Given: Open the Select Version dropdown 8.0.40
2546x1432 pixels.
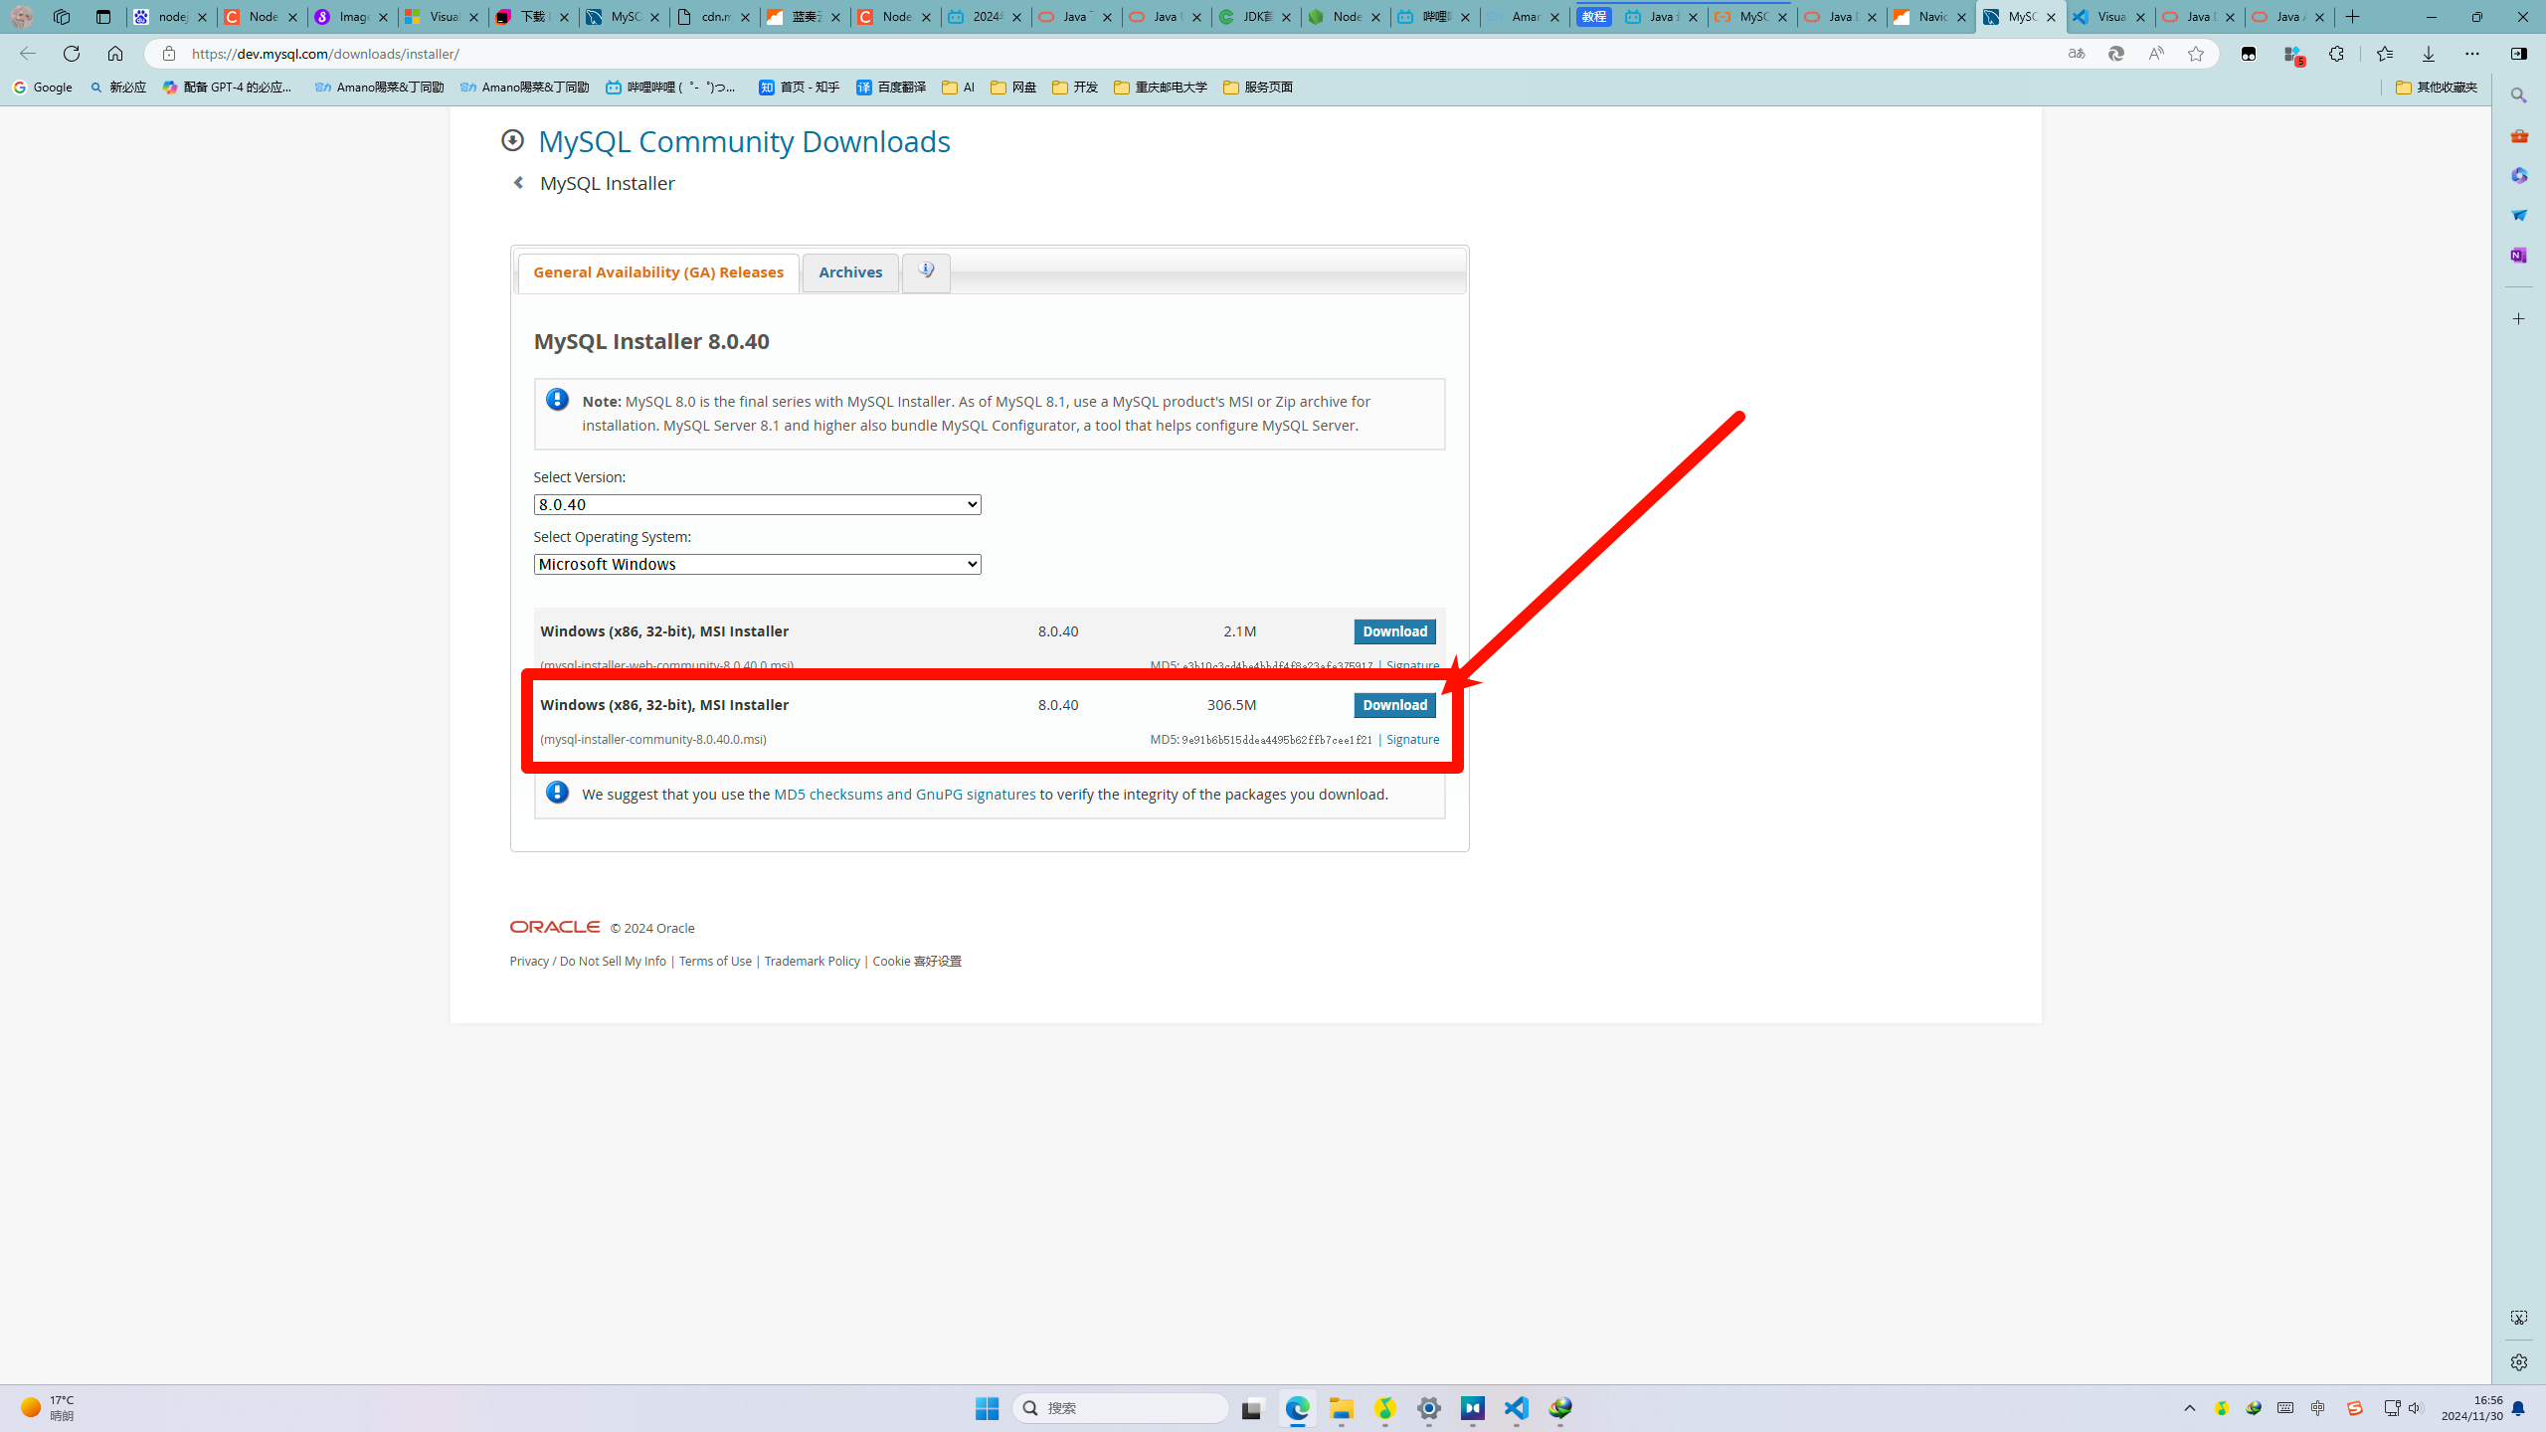Looking at the screenshot, I should 757,504.
